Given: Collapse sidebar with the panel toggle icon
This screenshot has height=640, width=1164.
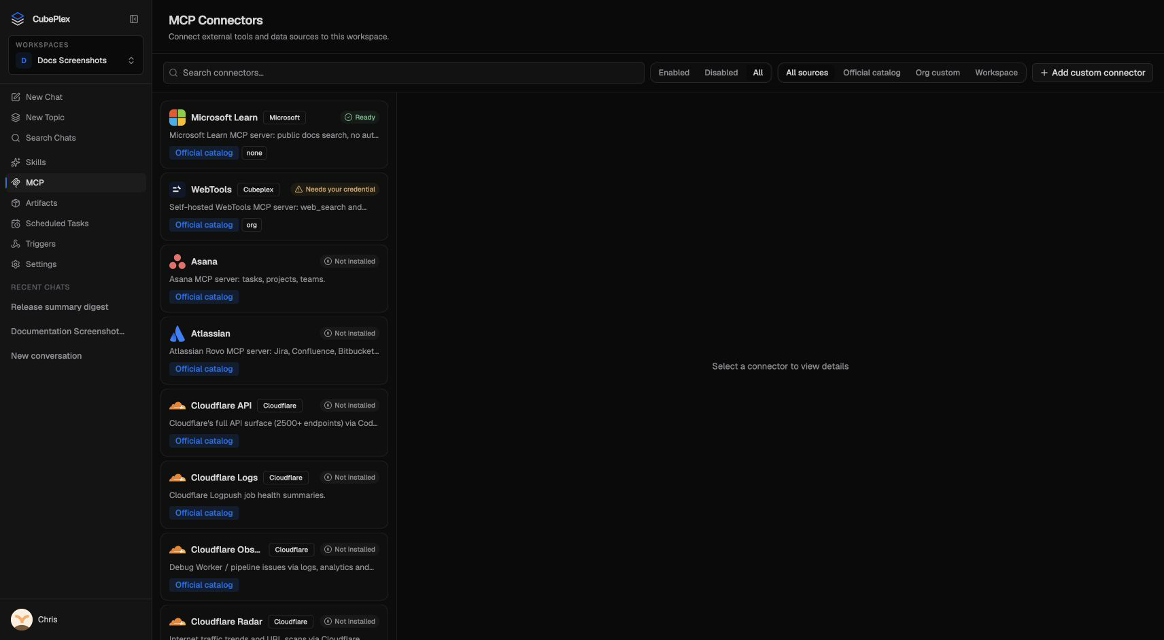Looking at the screenshot, I should 134,19.
